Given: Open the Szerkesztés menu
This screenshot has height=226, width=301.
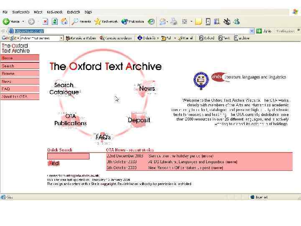Looking at the screenshot, I should click(x=21, y=12).
